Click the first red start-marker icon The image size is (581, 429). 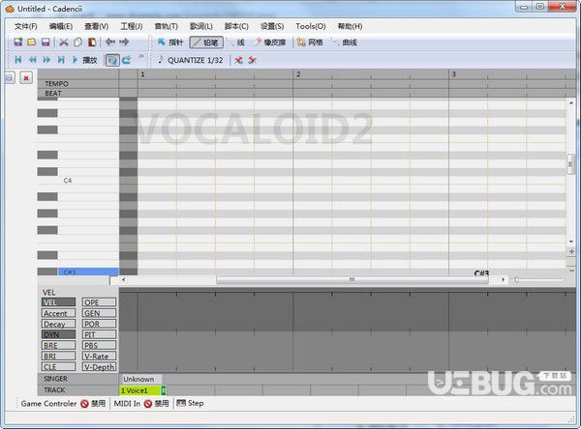coord(238,60)
